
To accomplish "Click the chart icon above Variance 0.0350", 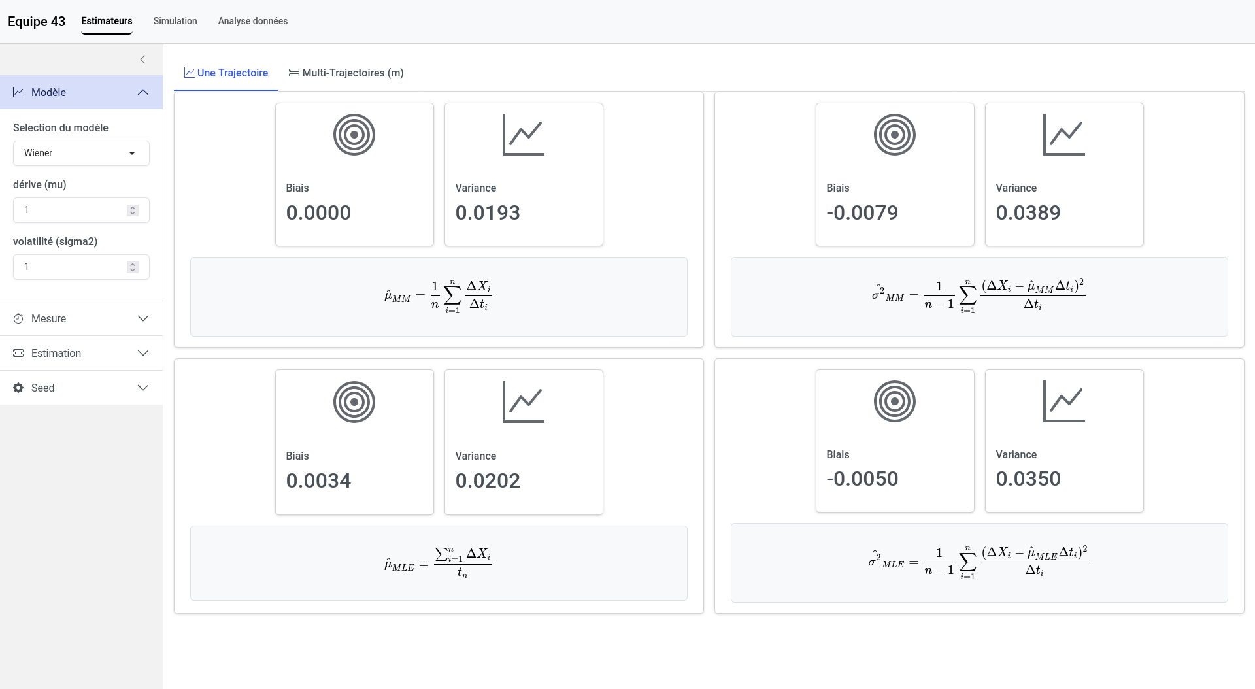I will (x=1063, y=401).
